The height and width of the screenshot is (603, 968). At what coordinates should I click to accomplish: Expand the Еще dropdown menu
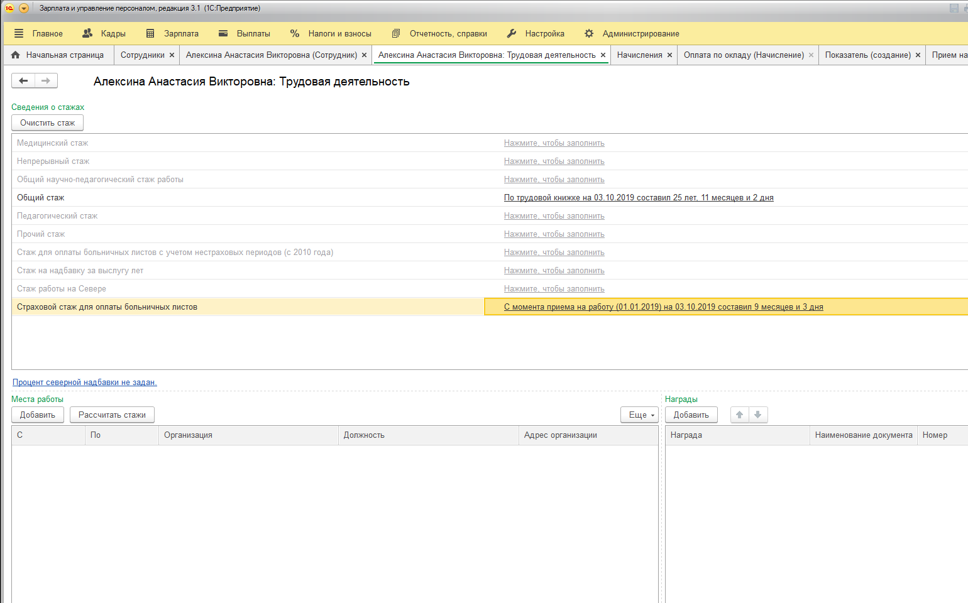click(639, 415)
